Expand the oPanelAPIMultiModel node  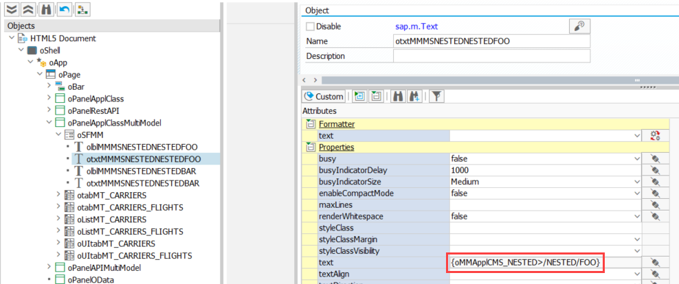[x=49, y=267]
